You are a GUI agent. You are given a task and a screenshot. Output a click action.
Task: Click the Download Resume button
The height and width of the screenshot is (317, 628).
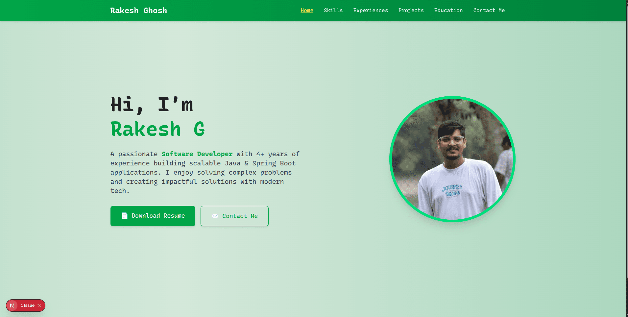(x=153, y=216)
